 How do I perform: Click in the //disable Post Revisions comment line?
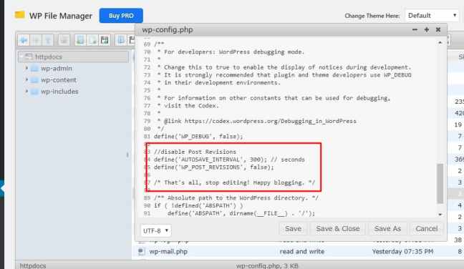coord(195,152)
